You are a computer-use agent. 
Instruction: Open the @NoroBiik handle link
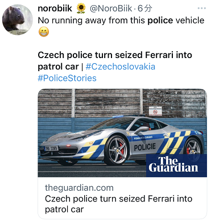(111, 9)
